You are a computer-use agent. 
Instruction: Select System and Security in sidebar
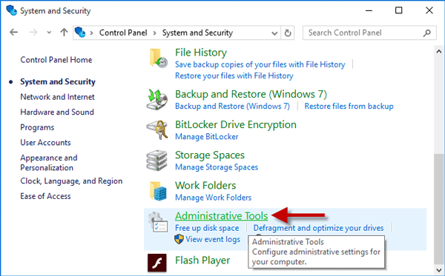(58, 82)
